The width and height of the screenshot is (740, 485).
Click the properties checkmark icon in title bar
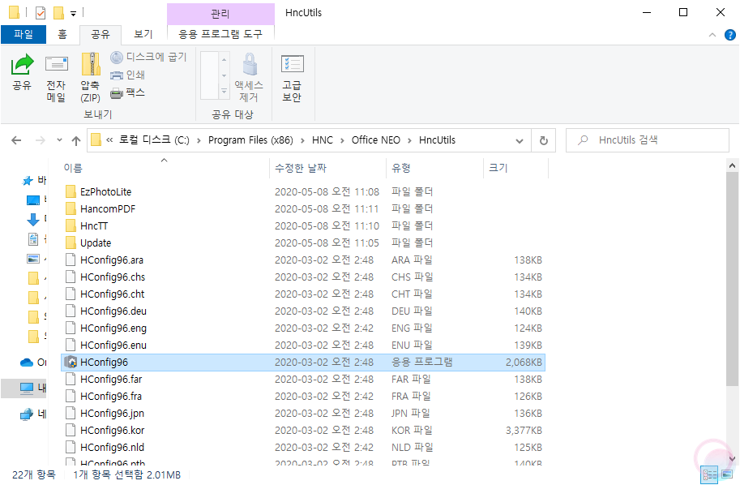(x=41, y=13)
